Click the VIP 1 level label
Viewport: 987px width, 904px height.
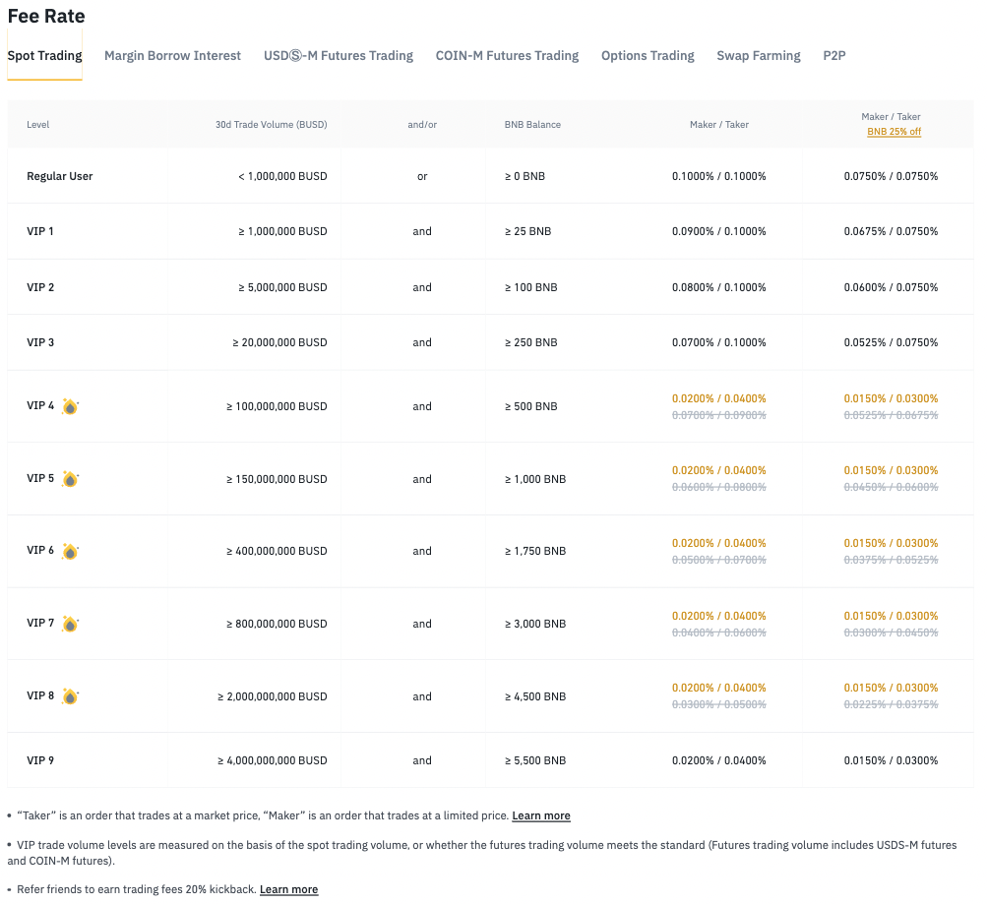[40, 231]
